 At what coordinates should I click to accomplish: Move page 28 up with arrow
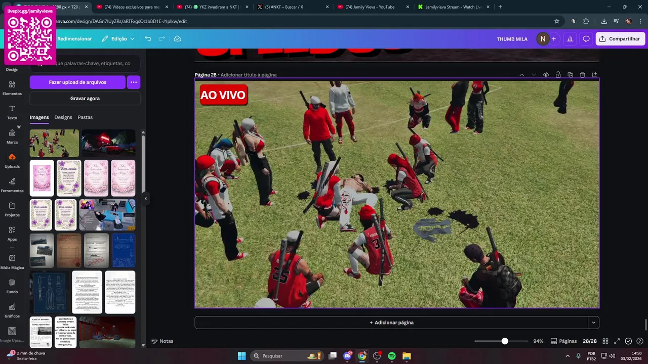click(x=521, y=75)
